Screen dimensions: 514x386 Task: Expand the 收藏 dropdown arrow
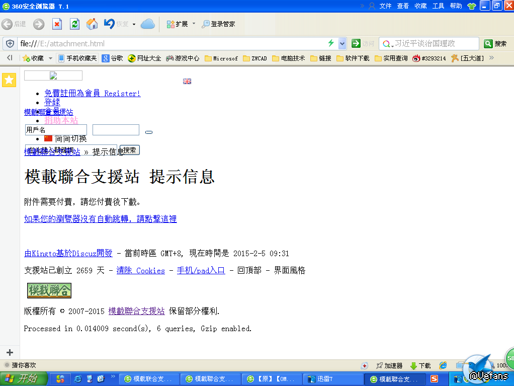click(50, 58)
